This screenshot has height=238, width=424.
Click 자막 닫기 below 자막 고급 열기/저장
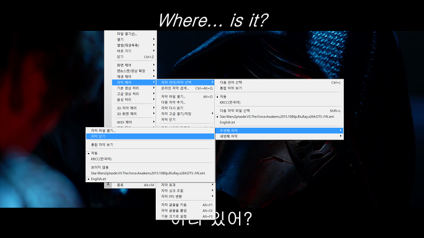point(186,119)
